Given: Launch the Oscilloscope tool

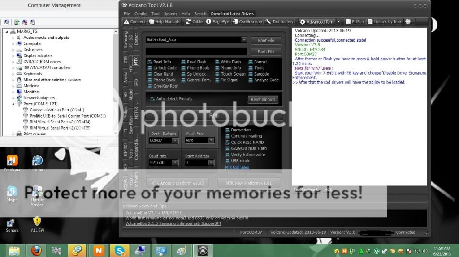Looking at the screenshot, I should [247, 21].
